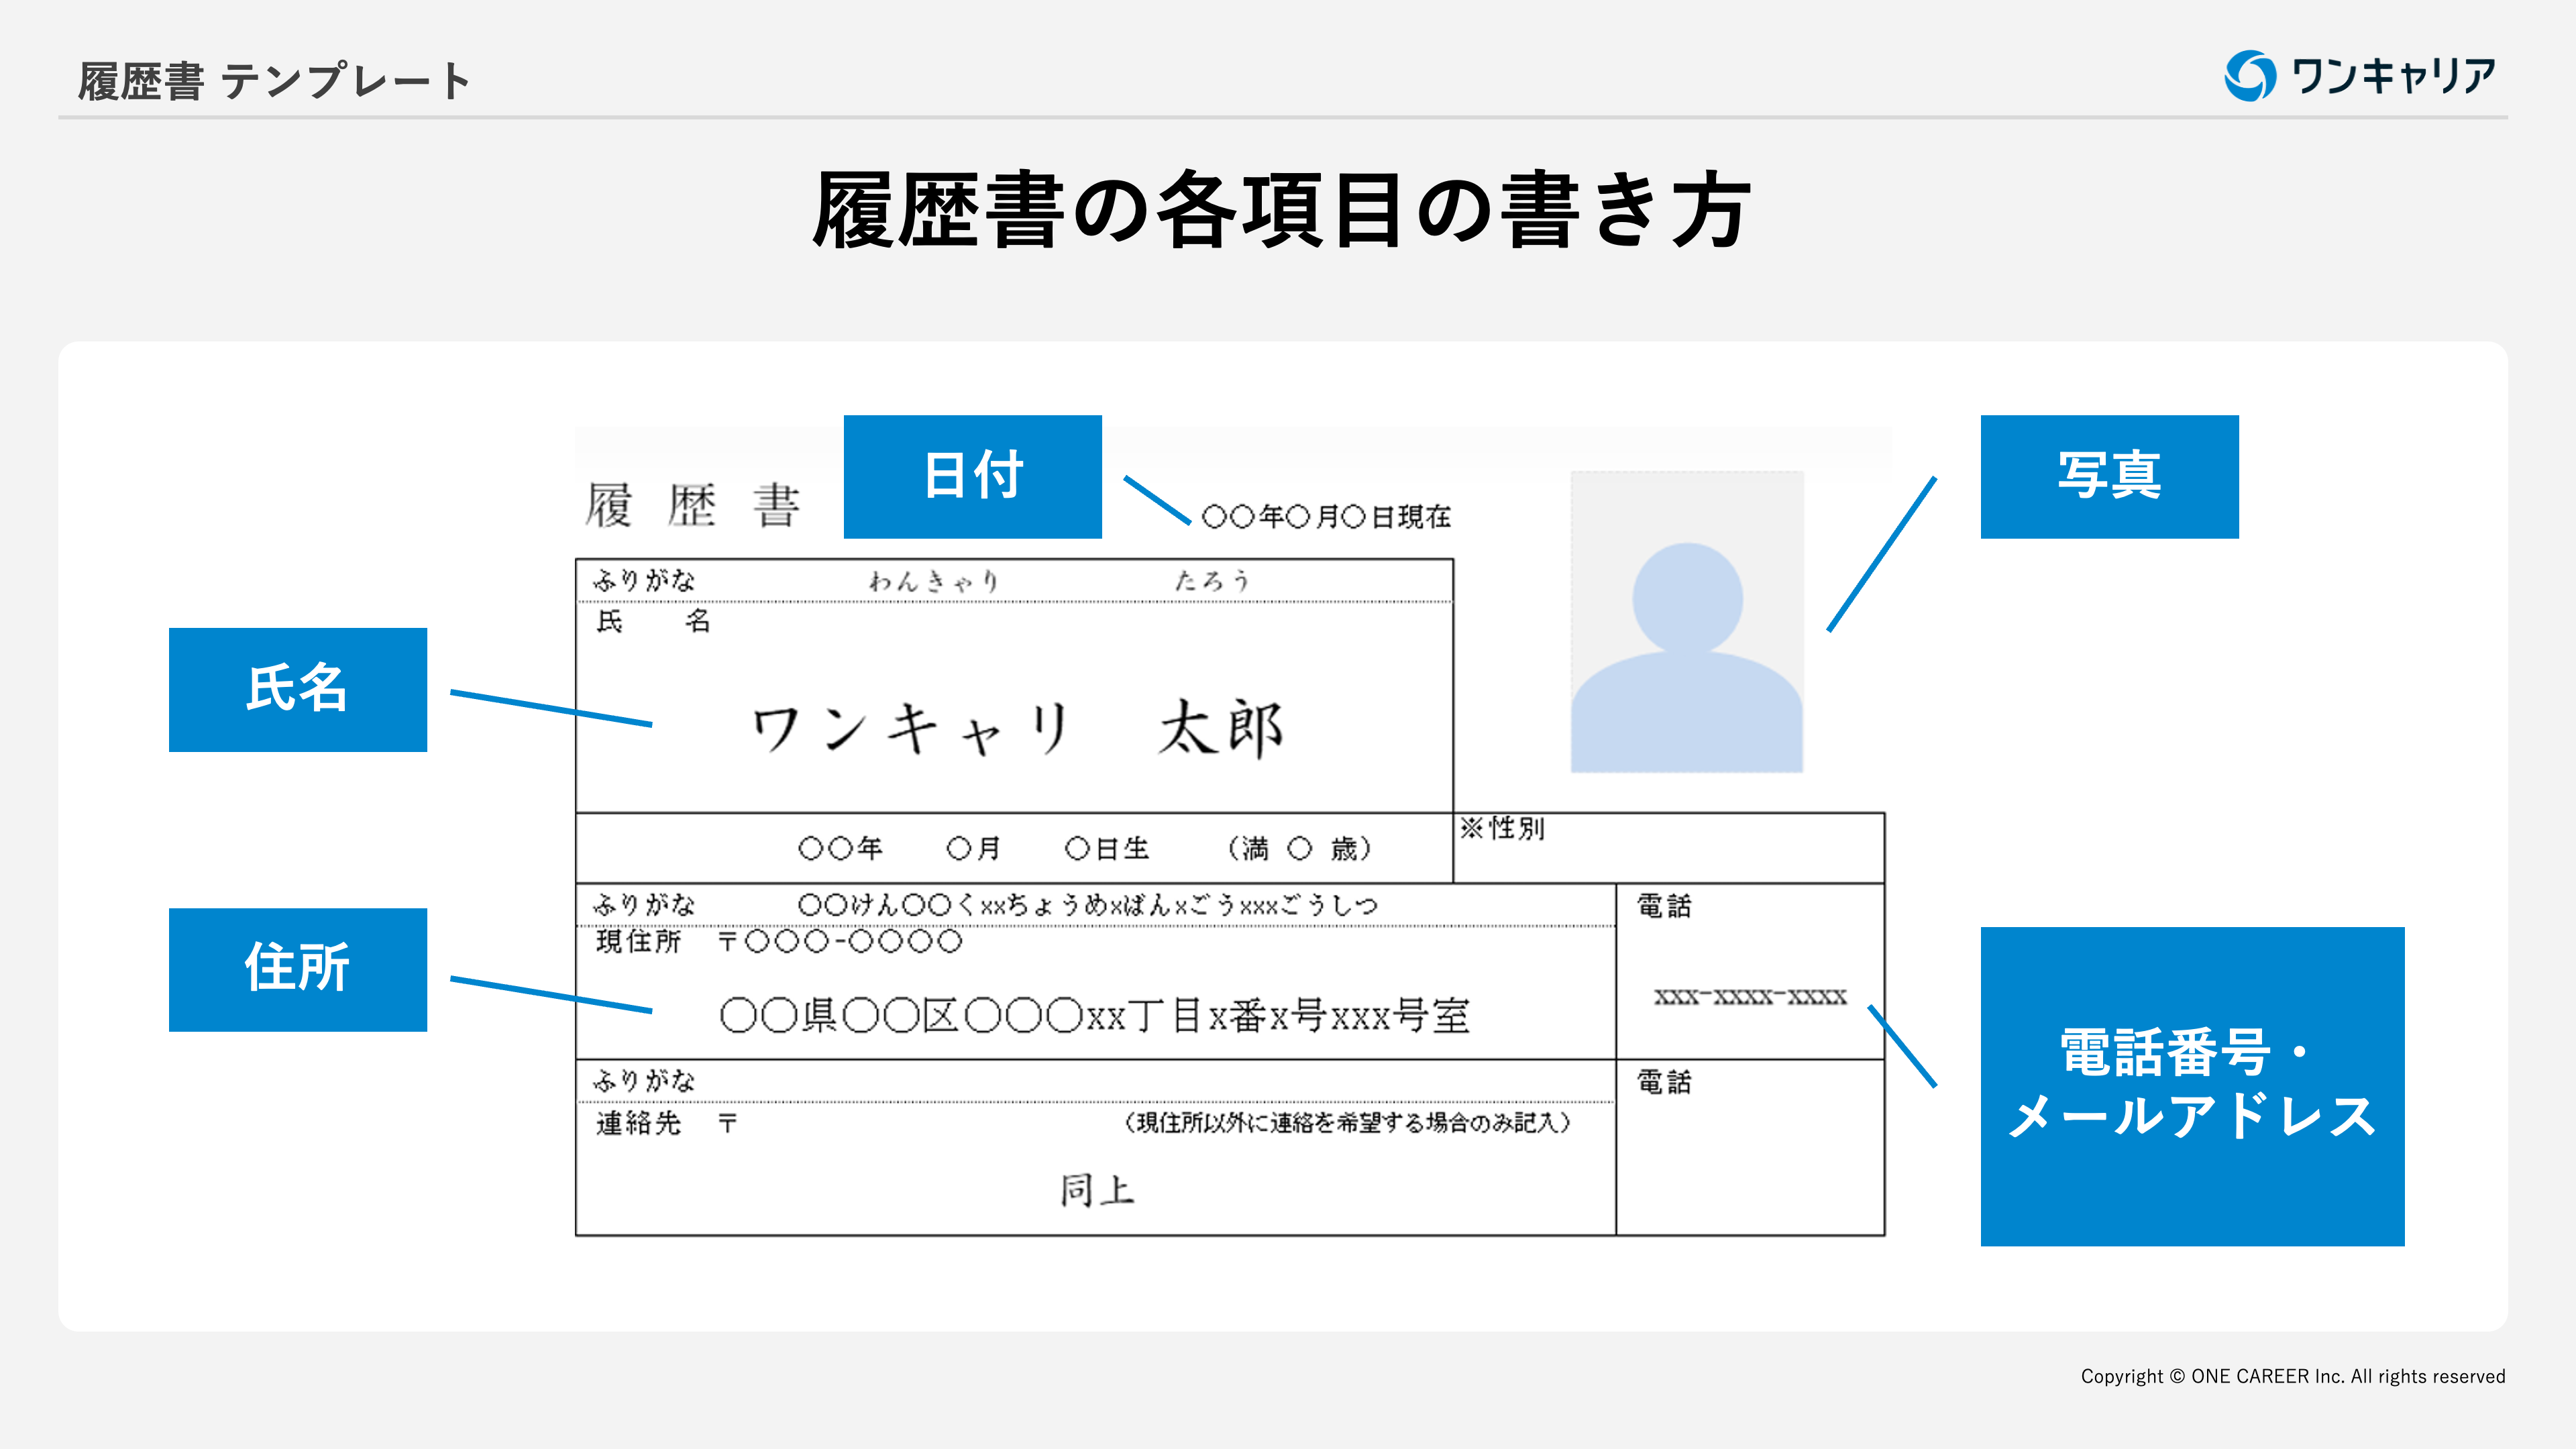Select the 氏名 blue label
Image resolution: width=2576 pixels, height=1449 pixels.
click(297, 689)
